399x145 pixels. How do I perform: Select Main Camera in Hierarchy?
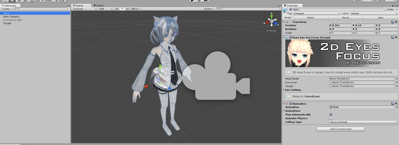tap(11, 17)
